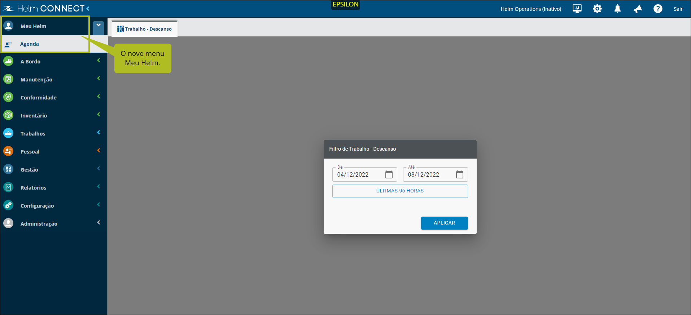Open the De date calendar picker
This screenshot has width=691, height=315.
tap(389, 174)
